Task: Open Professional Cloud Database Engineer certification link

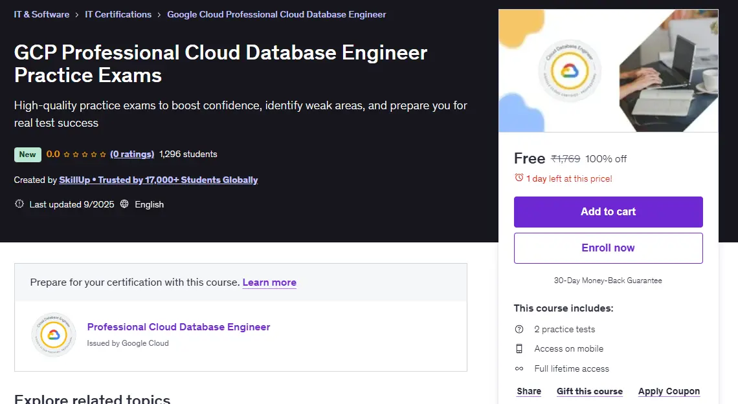Action: (179, 327)
